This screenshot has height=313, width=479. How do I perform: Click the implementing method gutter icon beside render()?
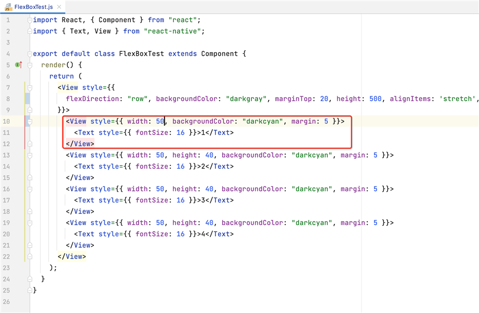tap(18, 65)
